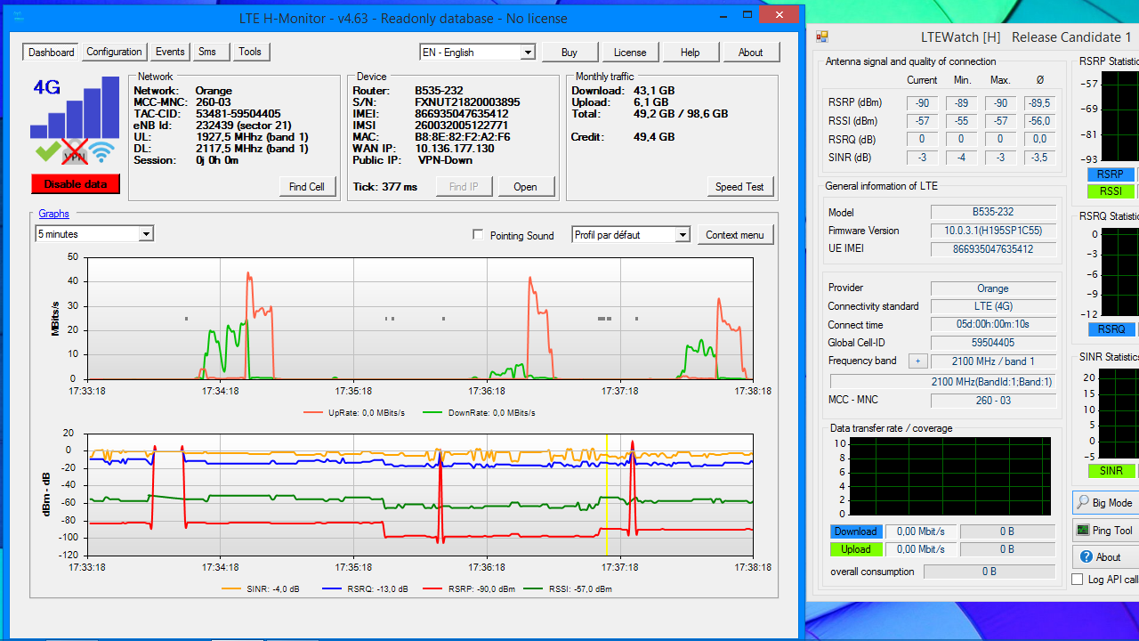Image resolution: width=1139 pixels, height=641 pixels.
Task: Click the Global Cell-ID field 59504405
Action: (x=993, y=343)
